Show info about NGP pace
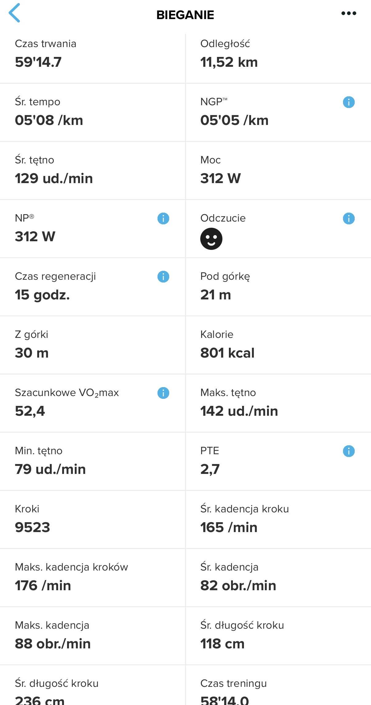The width and height of the screenshot is (371, 705). click(x=349, y=102)
